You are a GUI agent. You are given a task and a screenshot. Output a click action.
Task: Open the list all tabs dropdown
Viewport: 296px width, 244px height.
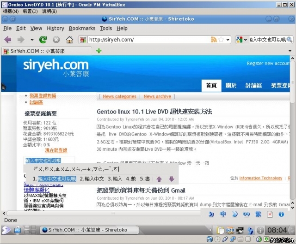pos(290,51)
